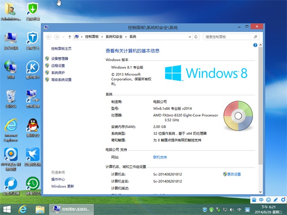
Task: Open Internet Explorer from the taskbar
Action: coord(22,209)
